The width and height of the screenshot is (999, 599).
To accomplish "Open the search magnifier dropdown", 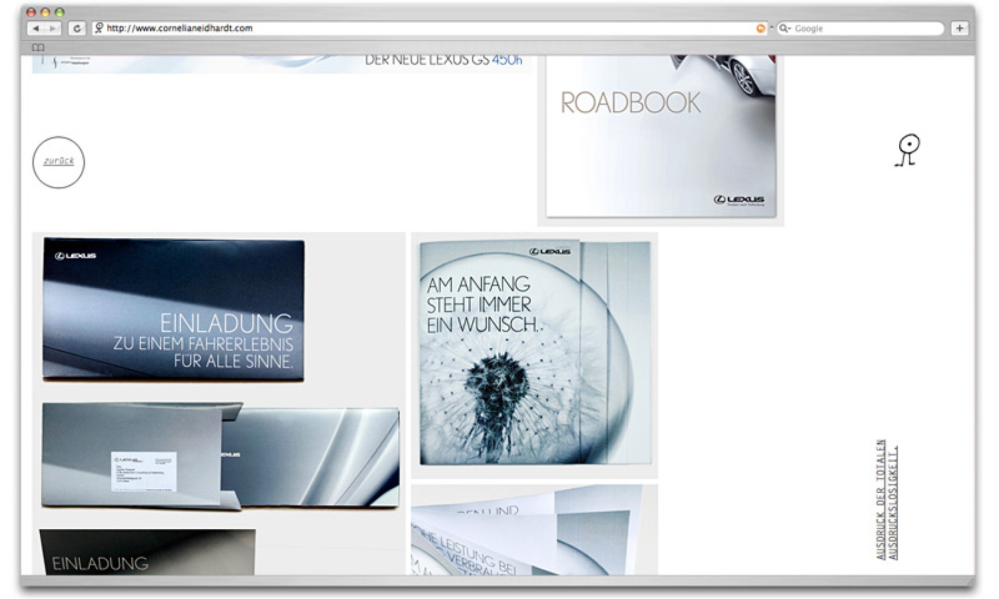I will [785, 29].
